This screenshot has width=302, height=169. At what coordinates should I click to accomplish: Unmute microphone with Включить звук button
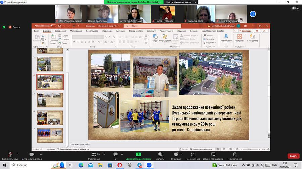10,154
